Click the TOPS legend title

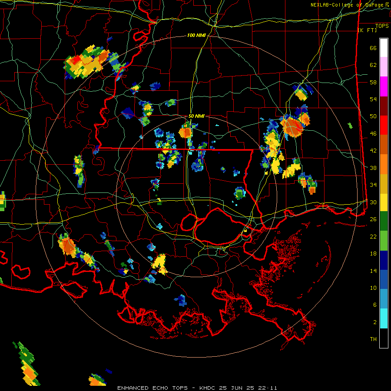click(382, 26)
